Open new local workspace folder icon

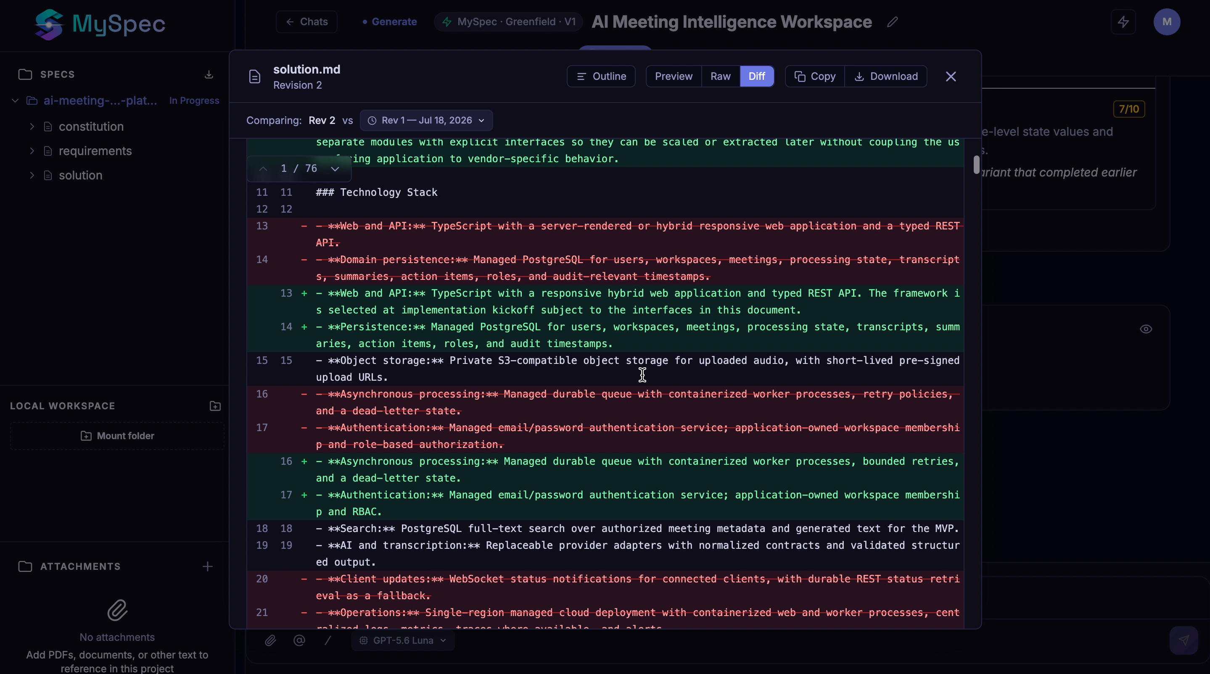[x=215, y=406]
